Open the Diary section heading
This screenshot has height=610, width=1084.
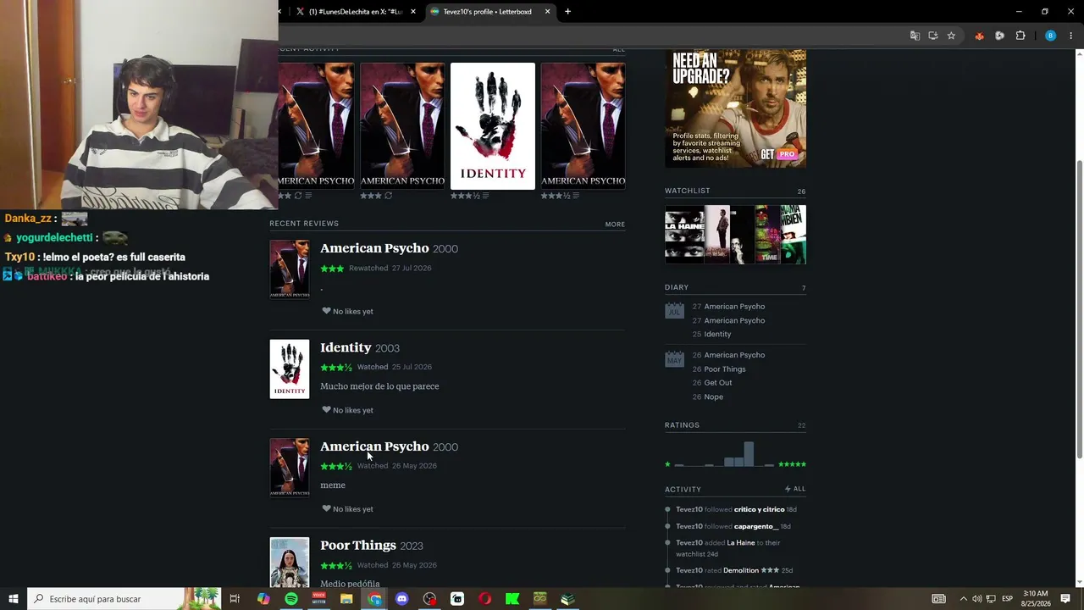677,287
